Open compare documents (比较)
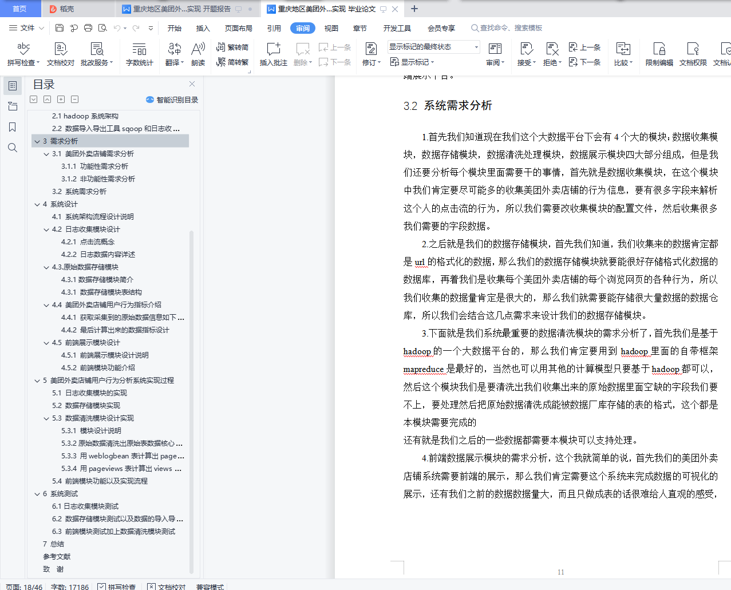 (623, 54)
